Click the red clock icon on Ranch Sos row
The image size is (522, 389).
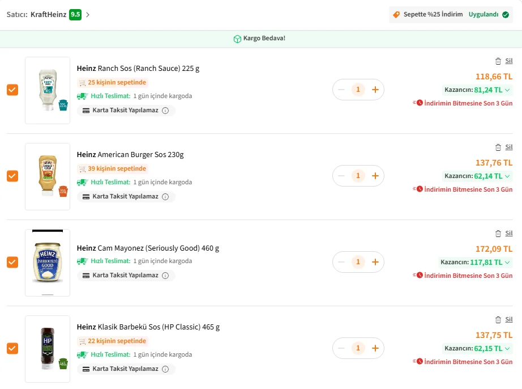420,103
